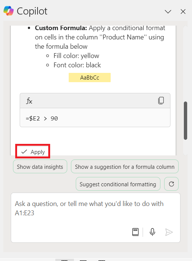Click the Copilot logo icon

click(9, 11)
